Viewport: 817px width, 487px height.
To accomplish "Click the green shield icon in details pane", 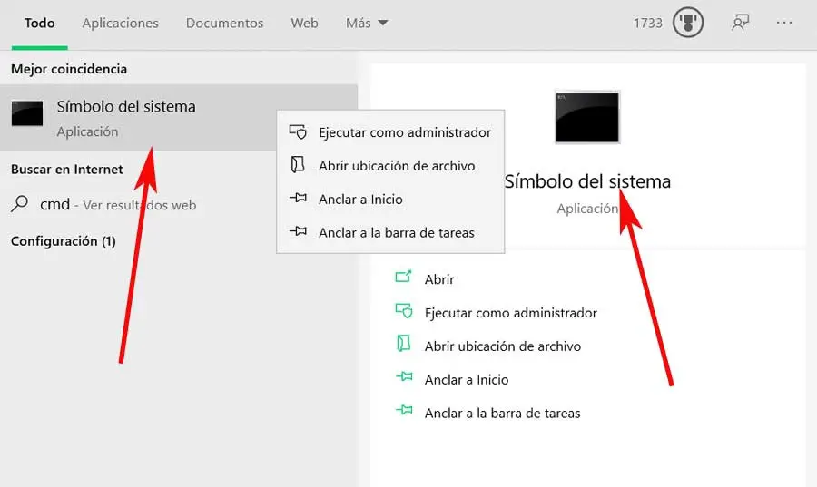I will (404, 311).
